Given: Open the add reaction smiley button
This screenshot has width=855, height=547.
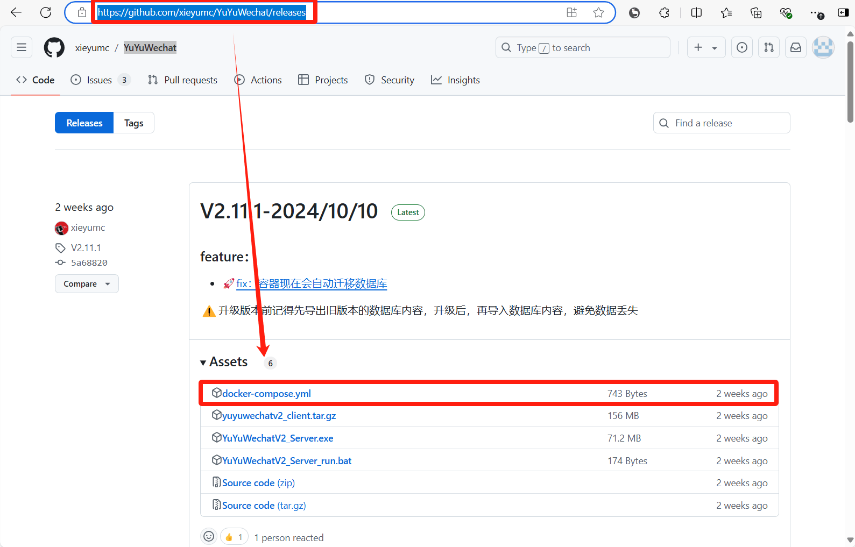Looking at the screenshot, I should pos(209,536).
